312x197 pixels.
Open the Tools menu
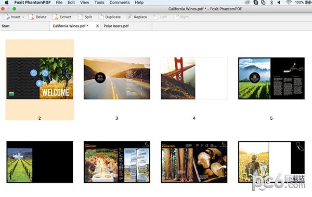click(99, 3)
